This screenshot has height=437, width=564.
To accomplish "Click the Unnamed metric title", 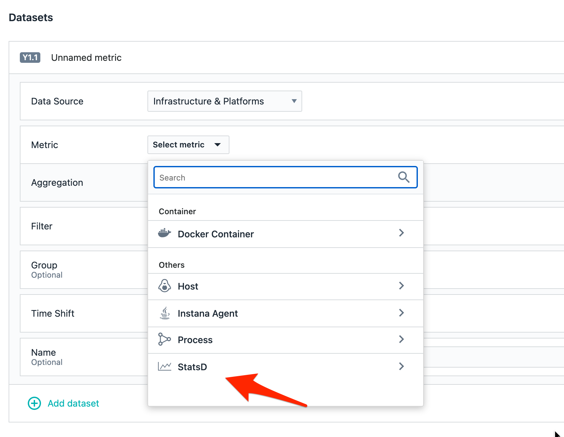I will [86, 58].
